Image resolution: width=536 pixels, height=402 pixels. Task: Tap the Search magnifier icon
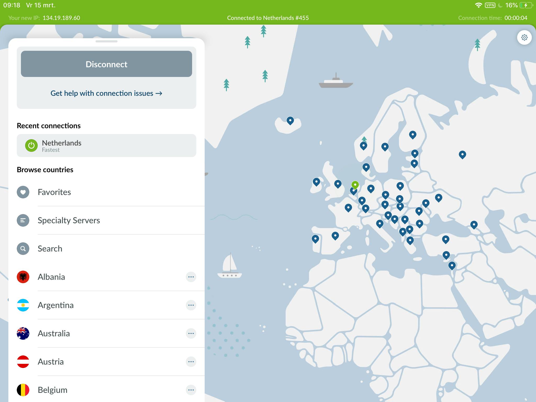click(x=23, y=249)
